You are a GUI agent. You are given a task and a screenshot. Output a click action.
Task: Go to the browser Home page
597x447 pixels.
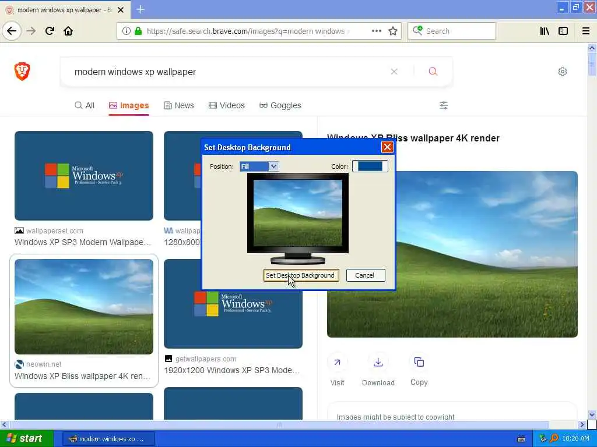tap(68, 31)
